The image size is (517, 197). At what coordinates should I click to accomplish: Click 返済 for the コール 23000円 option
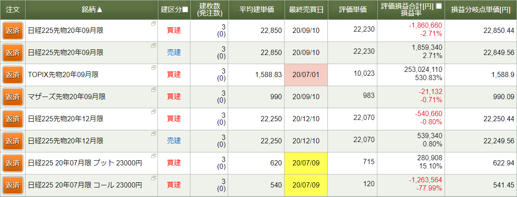(x=13, y=184)
